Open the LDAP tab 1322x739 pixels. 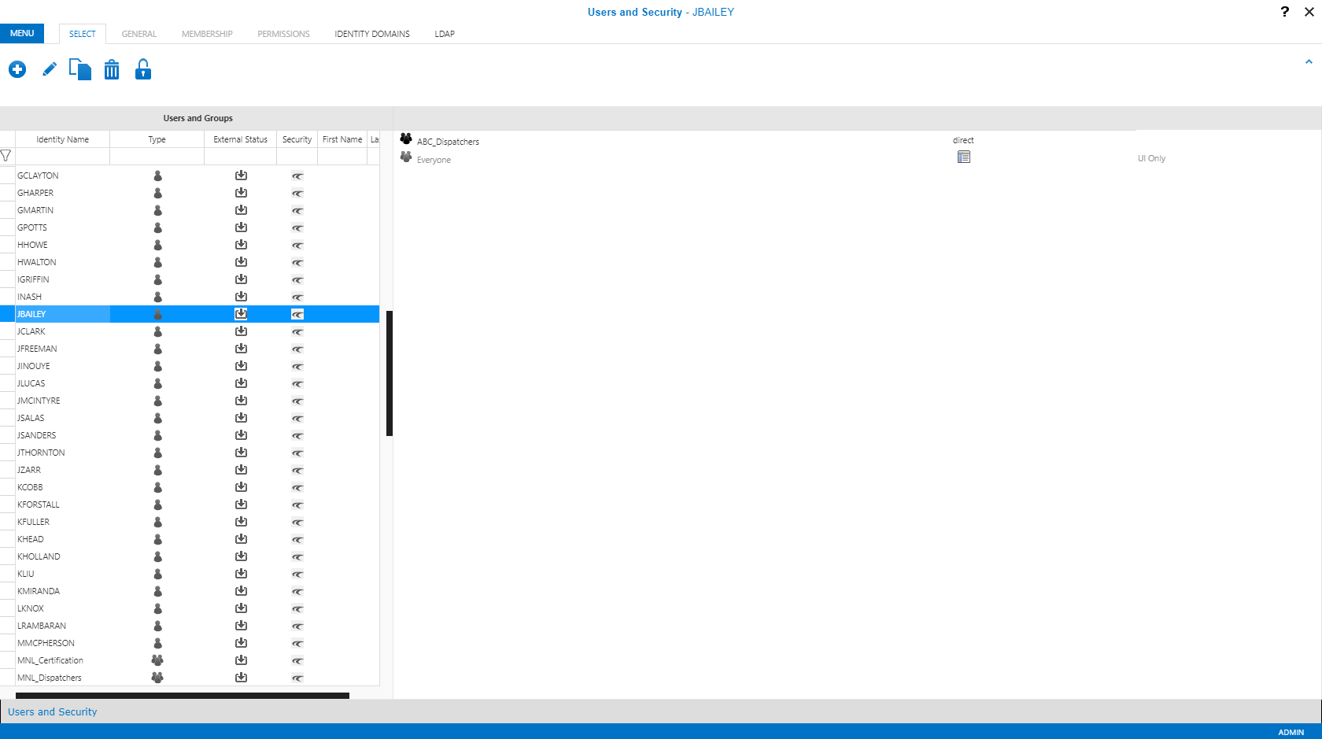point(445,34)
